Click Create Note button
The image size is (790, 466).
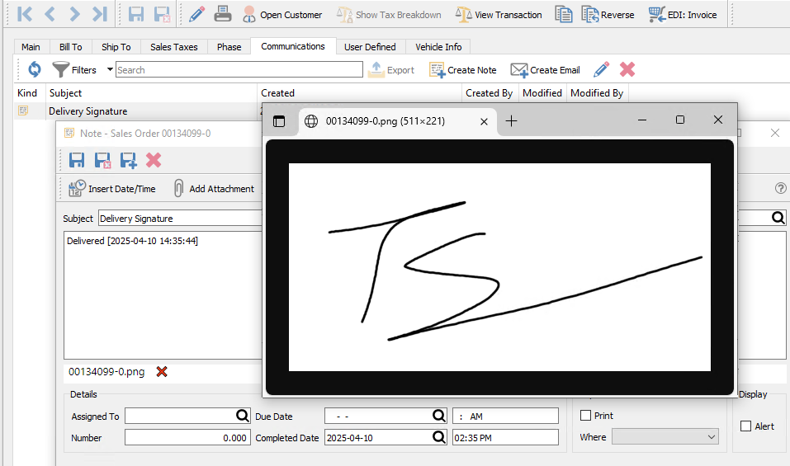point(463,70)
